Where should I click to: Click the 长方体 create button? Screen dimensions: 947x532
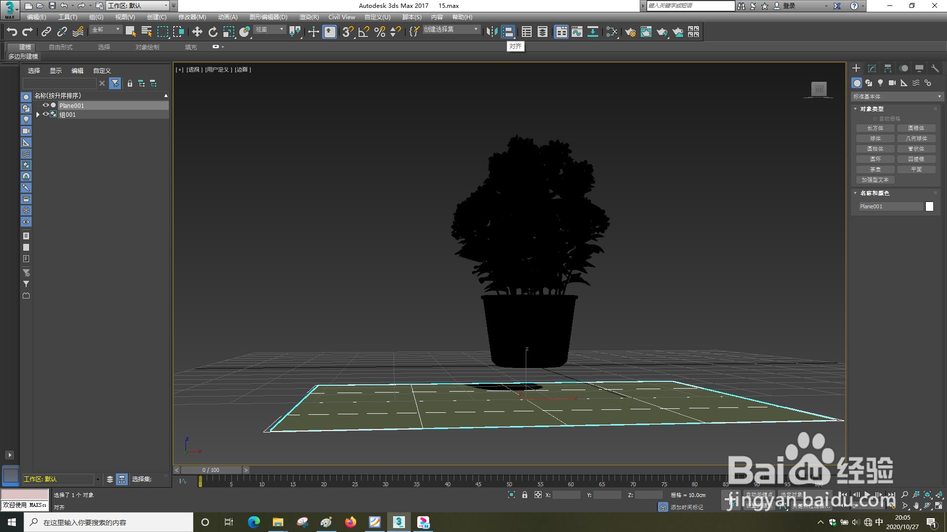(x=875, y=128)
